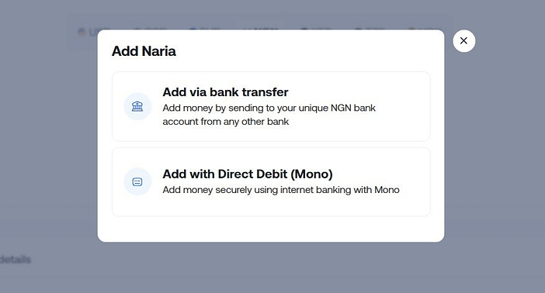The height and width of the screenshot is (293, 545).
Task: Click the 'Add Naria' dialog title
Action: point(144,51)
